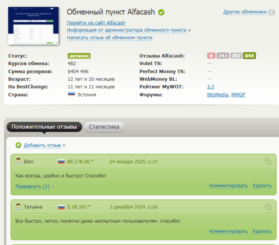Open the Другие обменники link

(x=245, y=12)
